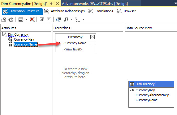Switch to the Browser tab
The image size is (177, 115).
pos(127,11)
